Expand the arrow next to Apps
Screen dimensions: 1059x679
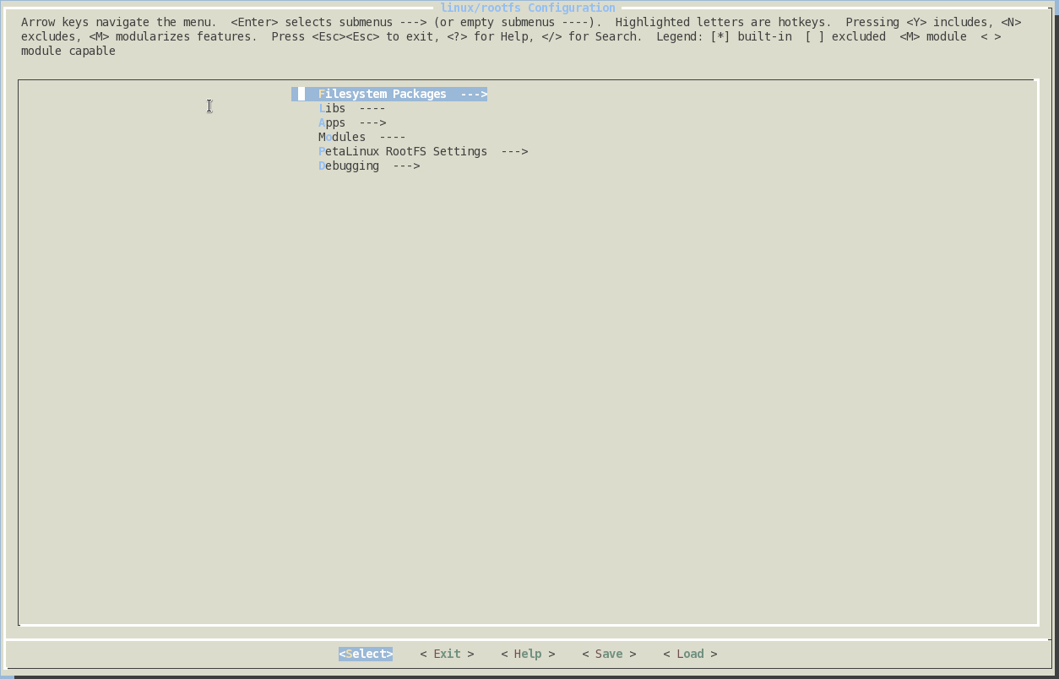coord(372,123)
